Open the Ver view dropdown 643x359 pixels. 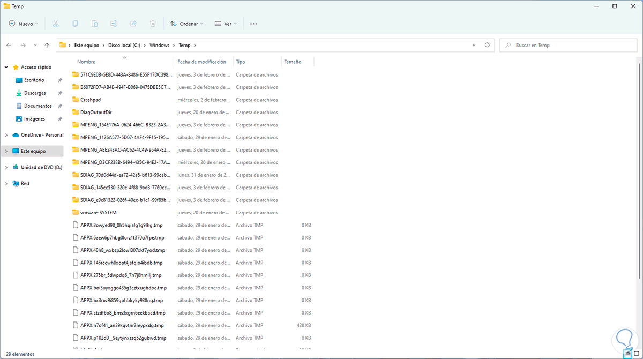tap(226, 24)
